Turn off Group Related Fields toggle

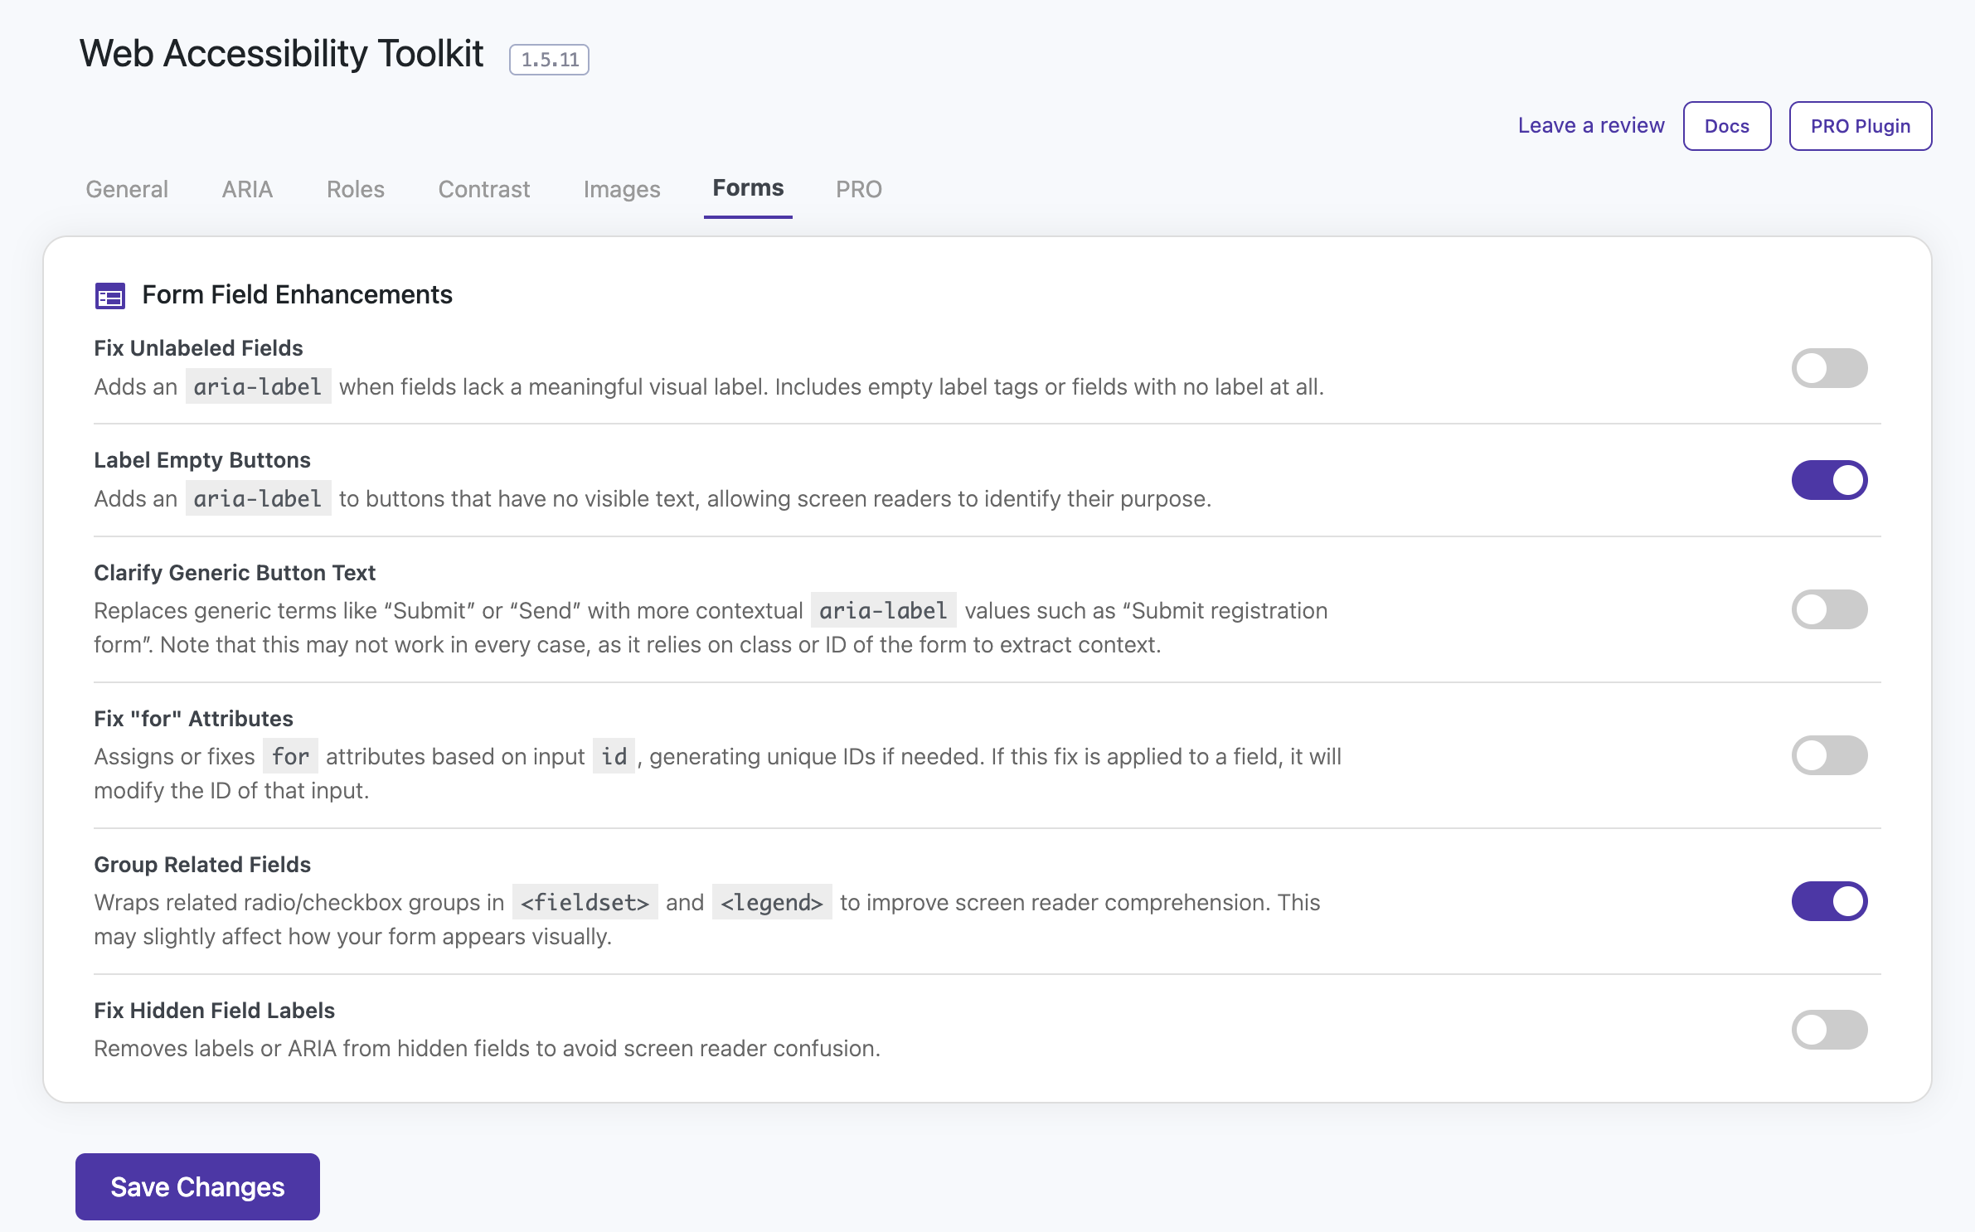pyautogui.click(x=1828, y=901)
